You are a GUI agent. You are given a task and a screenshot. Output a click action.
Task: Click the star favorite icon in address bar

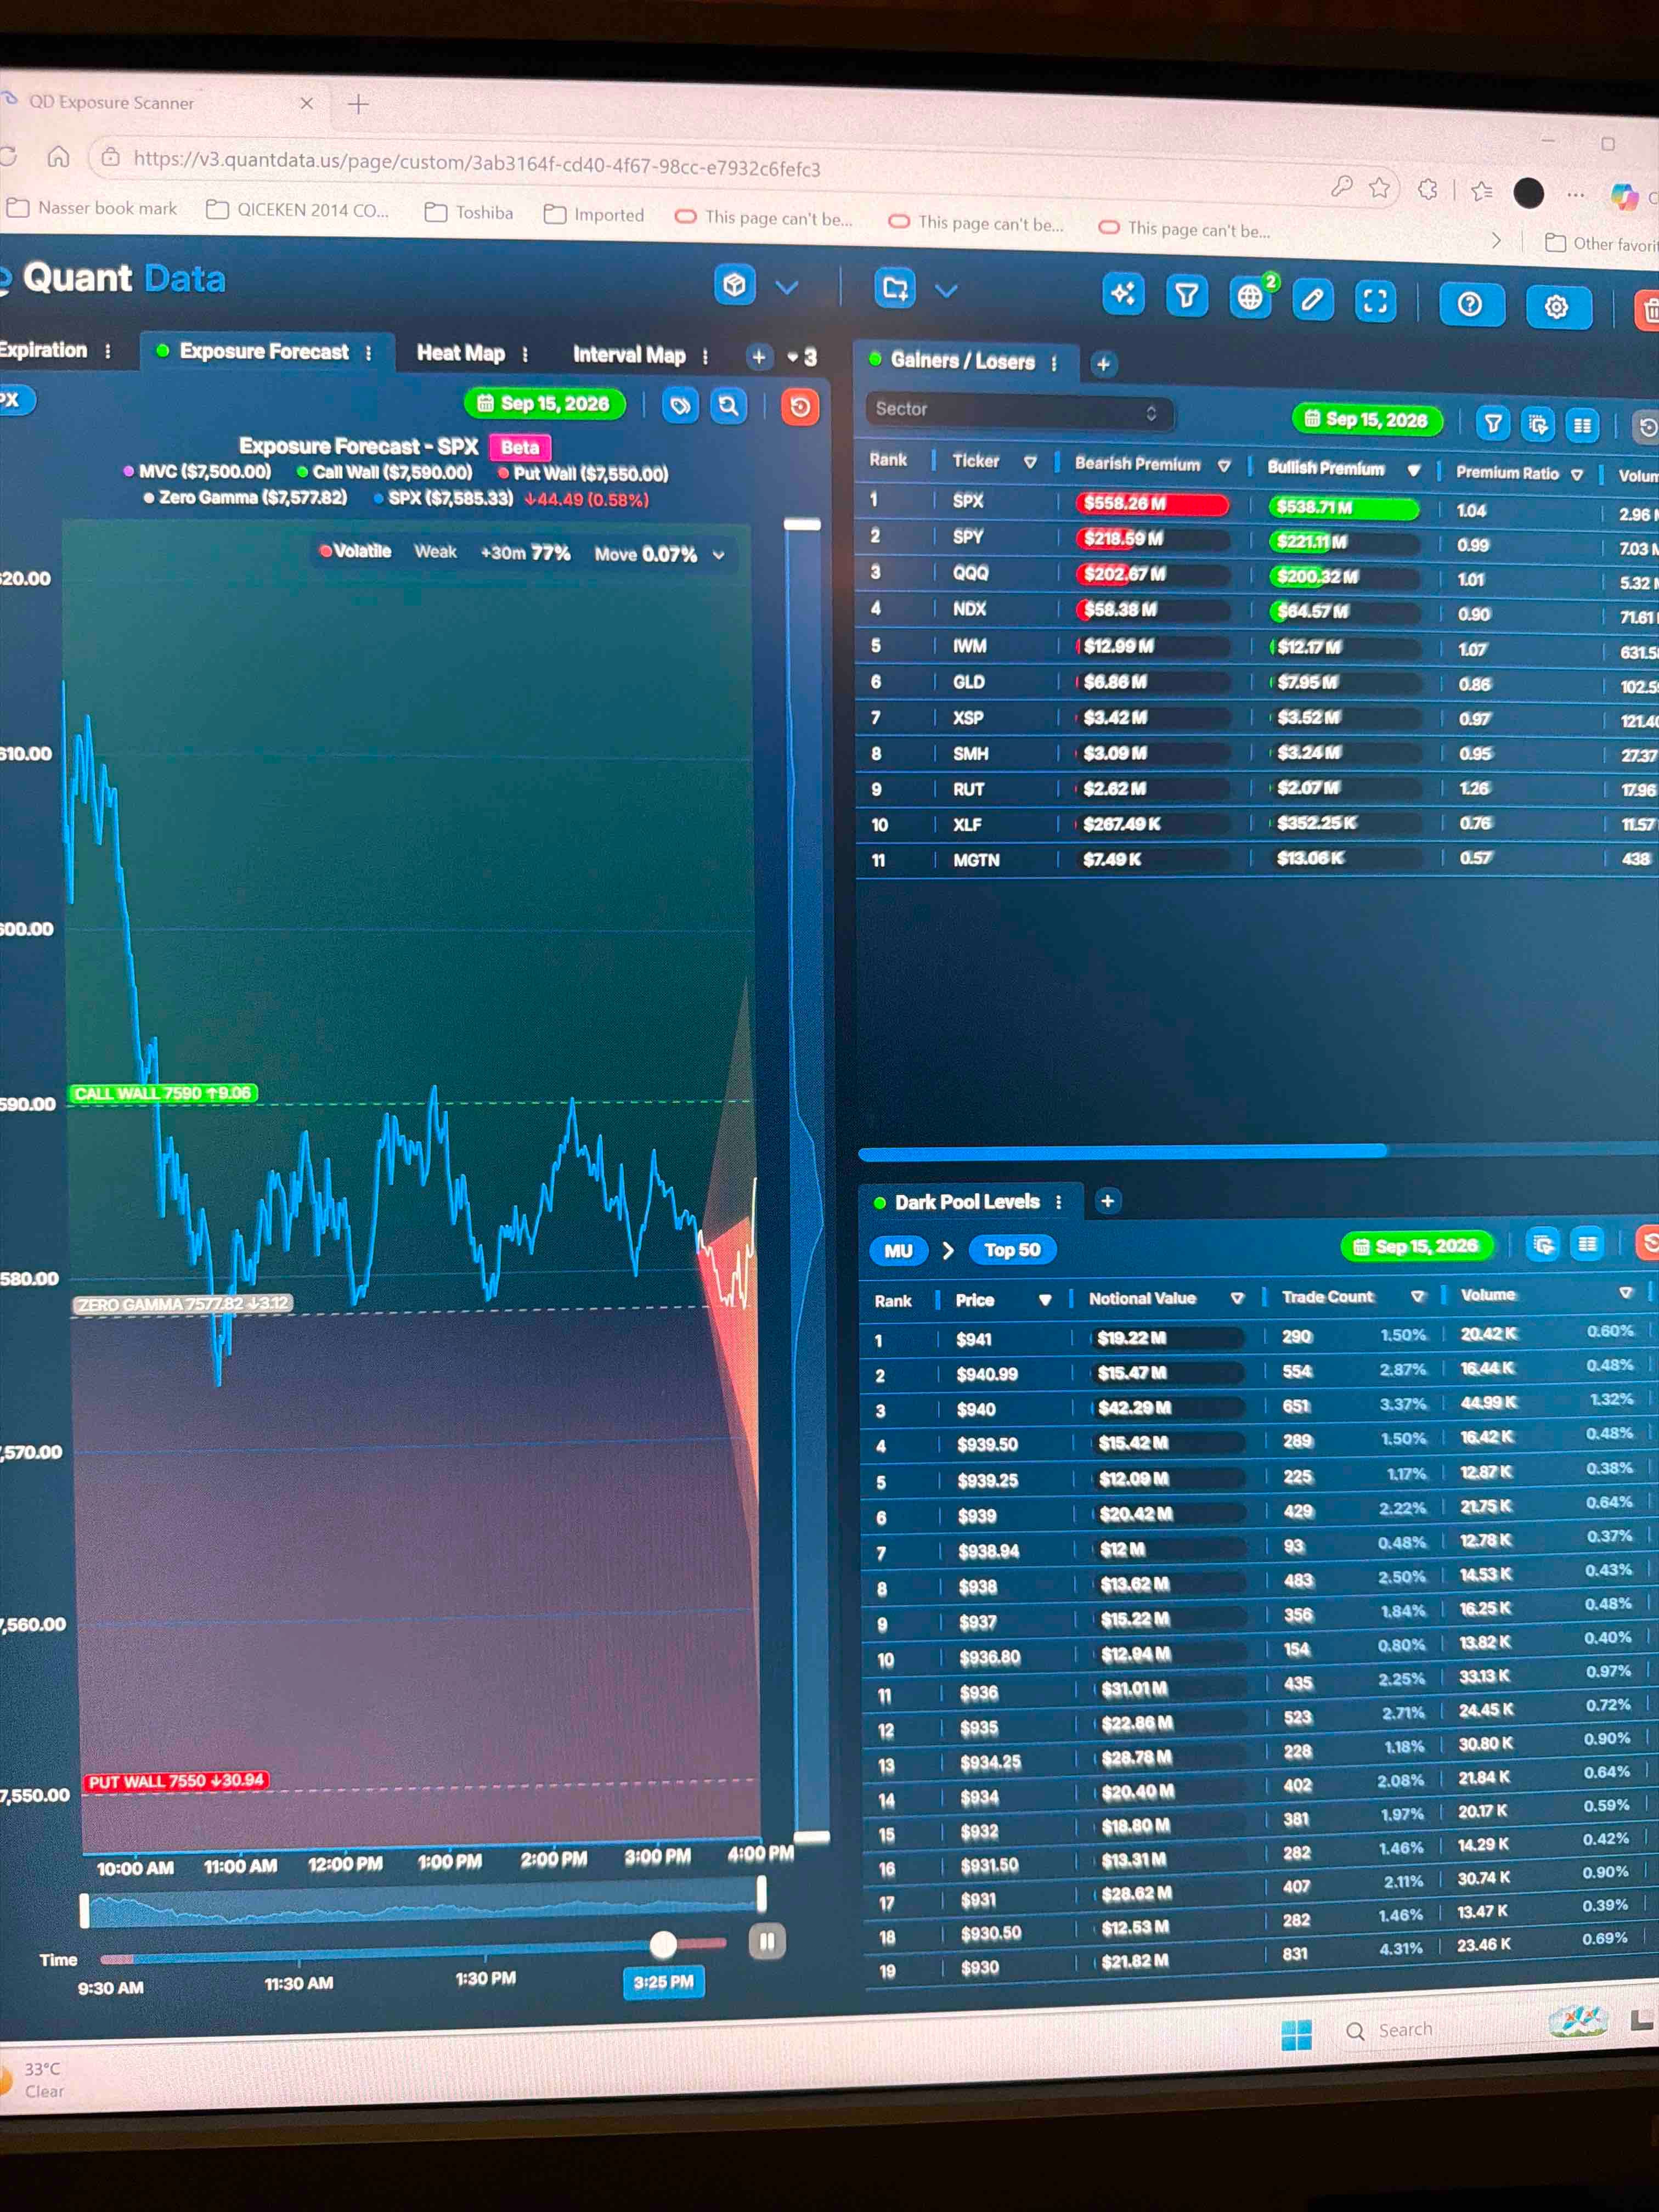click(1380, 188)
